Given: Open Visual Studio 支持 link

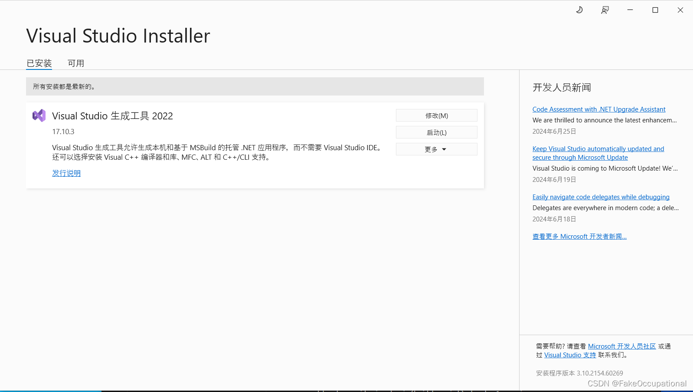Looking at the screenshot, I should tap(570, 355).
